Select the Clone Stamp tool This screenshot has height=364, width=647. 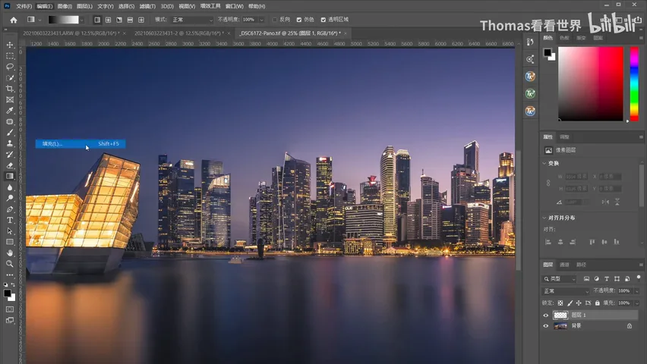click(x=10, y=143)
